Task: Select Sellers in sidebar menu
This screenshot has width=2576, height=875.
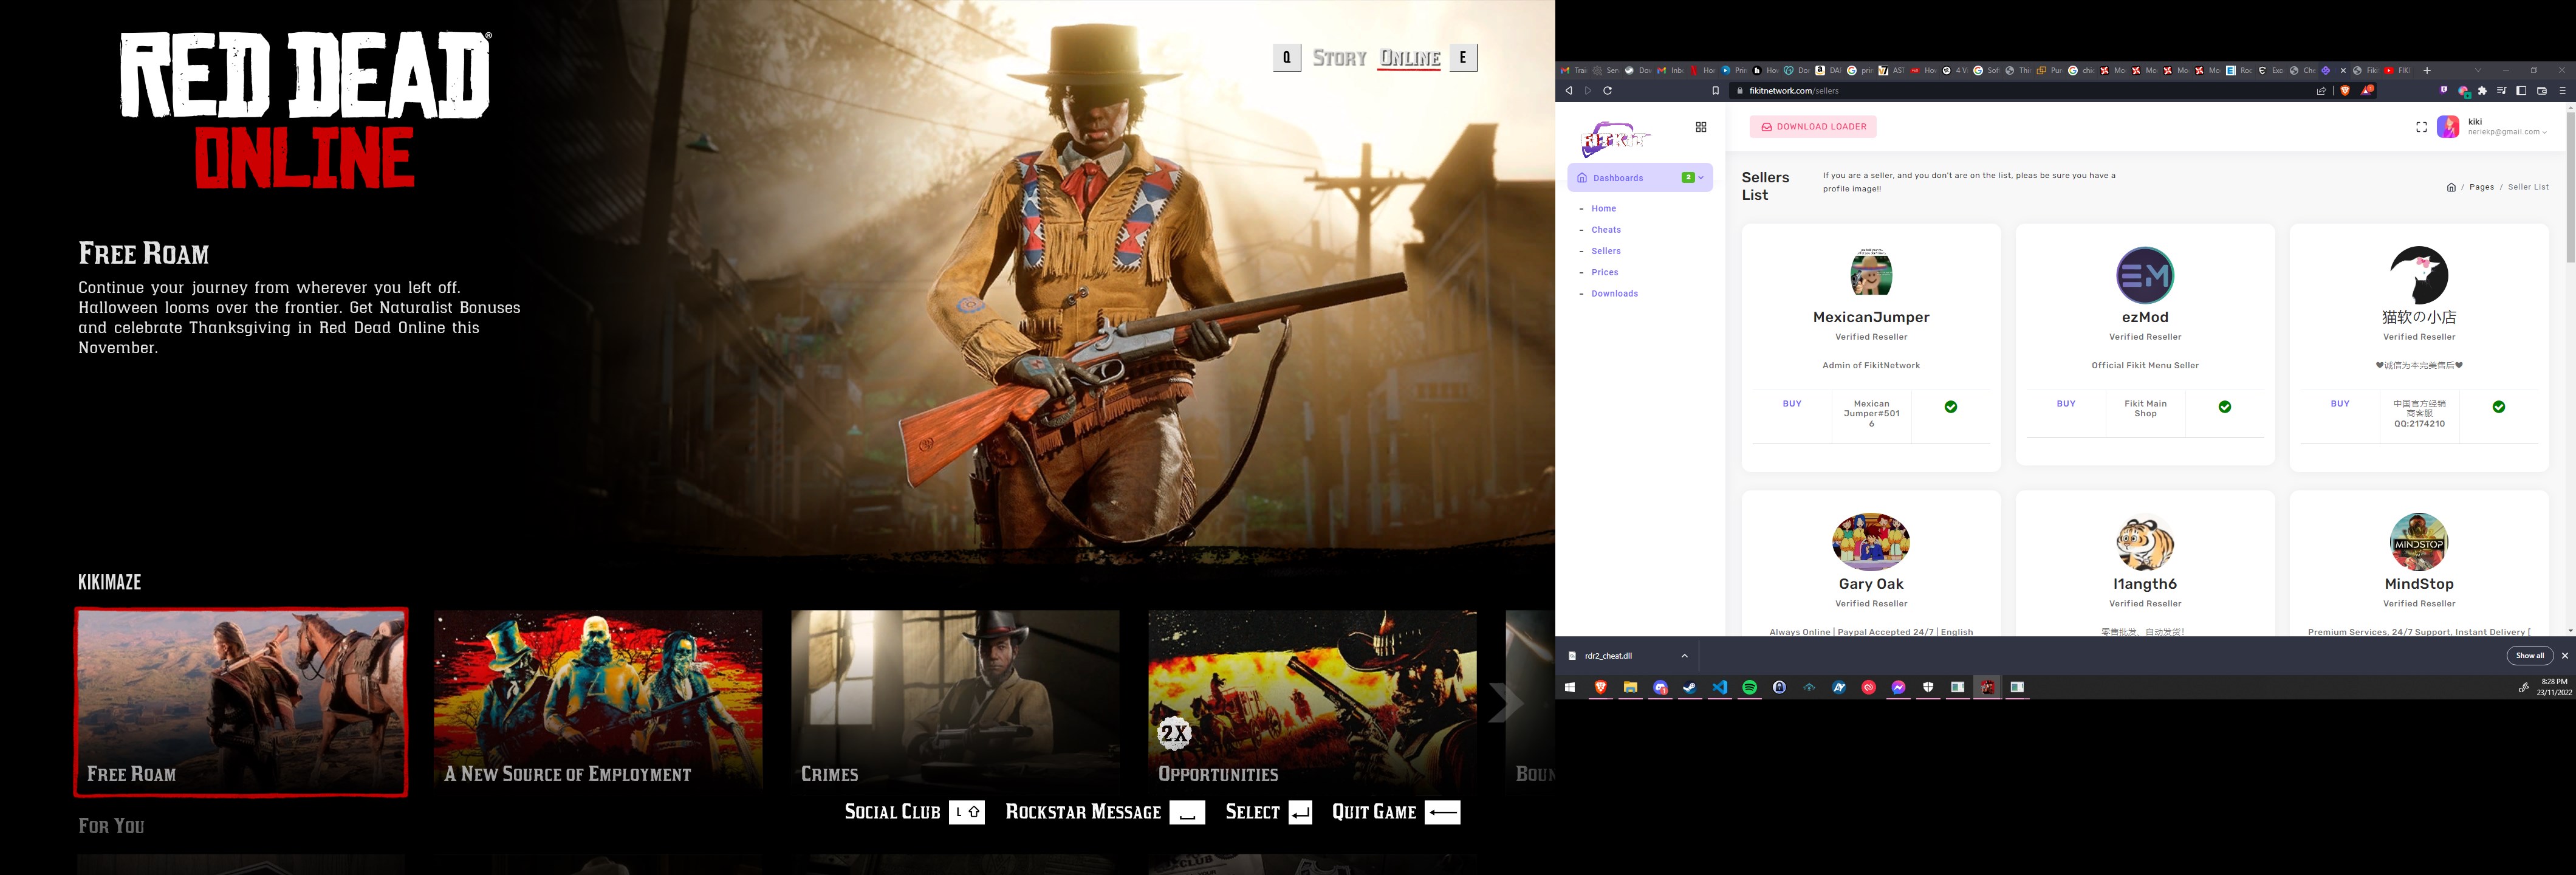Action: 1606,251
